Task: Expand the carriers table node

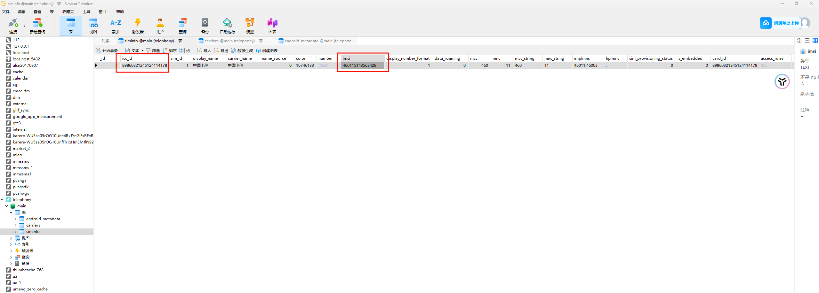Action: pos(16,225)
